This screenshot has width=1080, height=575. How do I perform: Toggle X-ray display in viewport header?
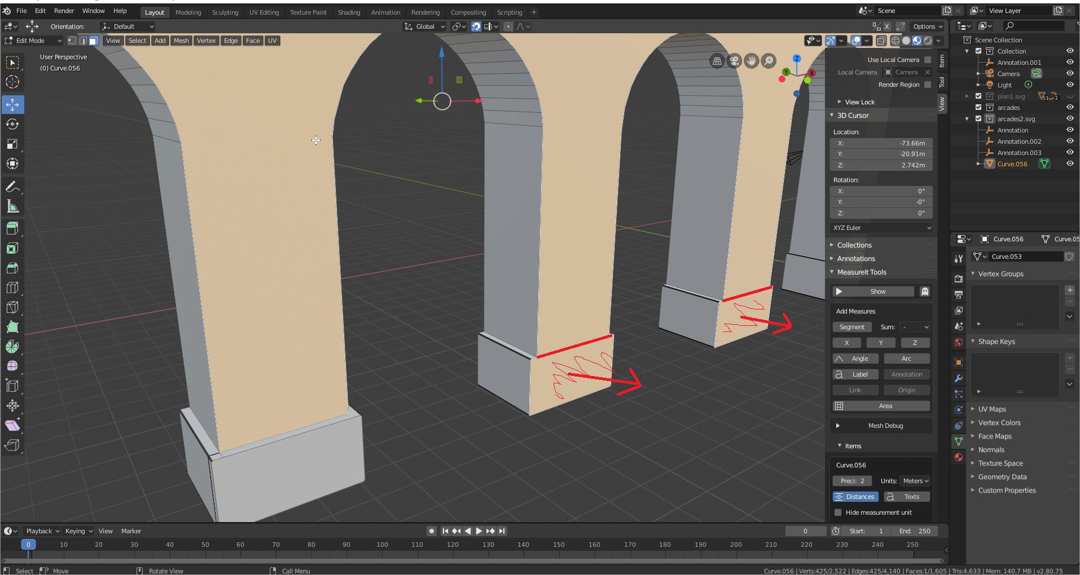881,41
